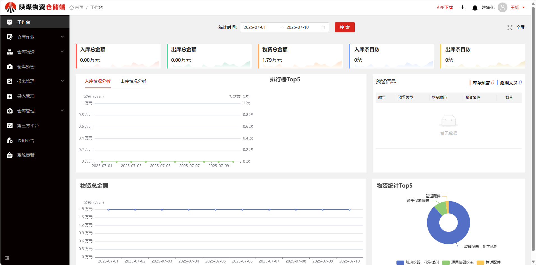Toggle 玻璃仪器、化学试剂 legend swatch

(x=400, y=262)
